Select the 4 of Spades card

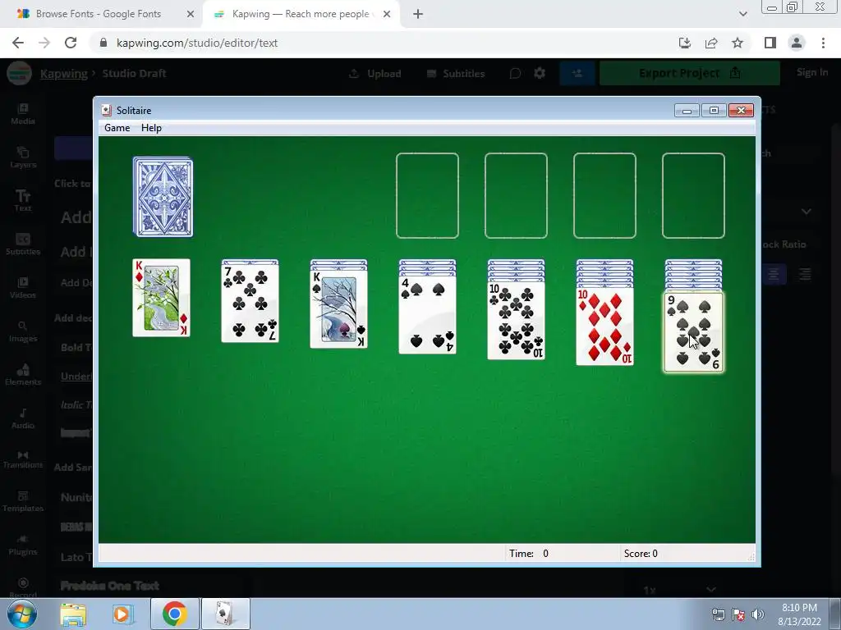tap(427, 315)
